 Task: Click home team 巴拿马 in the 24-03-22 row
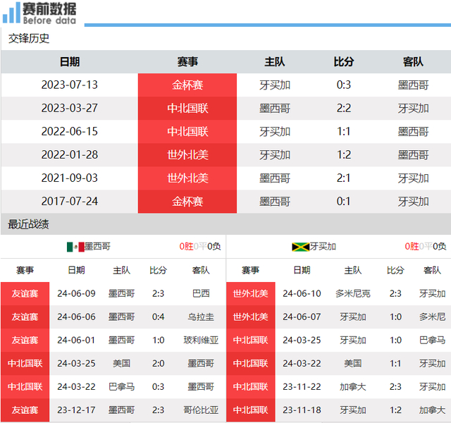click(x=121, y=387)
